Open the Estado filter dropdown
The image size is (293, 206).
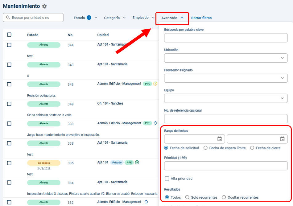(85, 18)
